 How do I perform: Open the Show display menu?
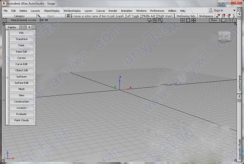(214, 20)
